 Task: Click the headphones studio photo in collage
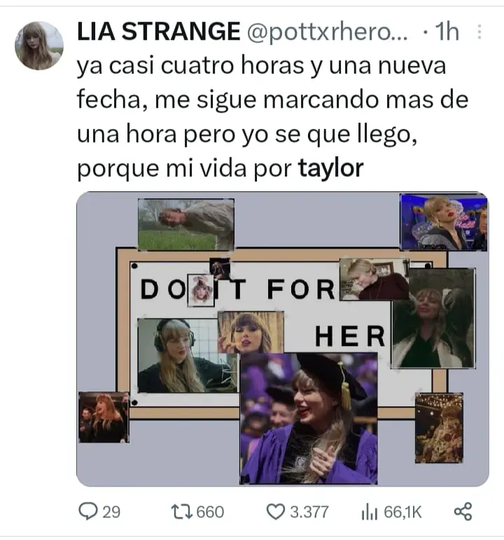(188, 356)
